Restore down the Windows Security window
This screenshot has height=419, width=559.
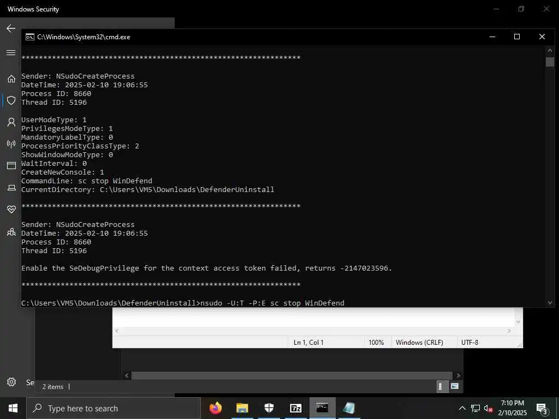521,9
